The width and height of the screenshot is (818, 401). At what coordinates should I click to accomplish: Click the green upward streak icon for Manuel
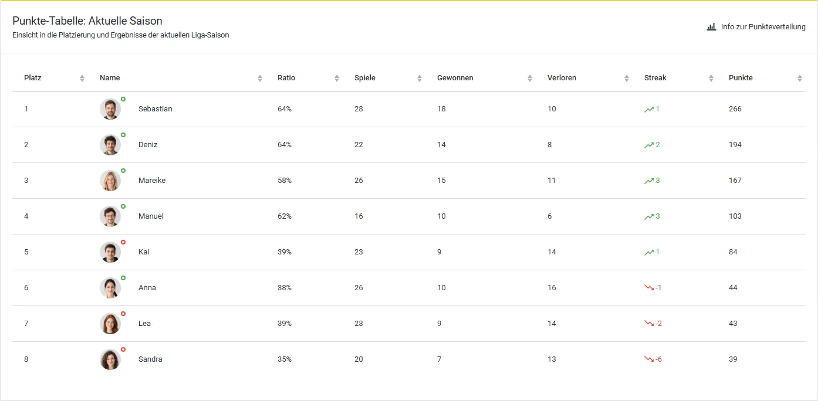[649, 216]
